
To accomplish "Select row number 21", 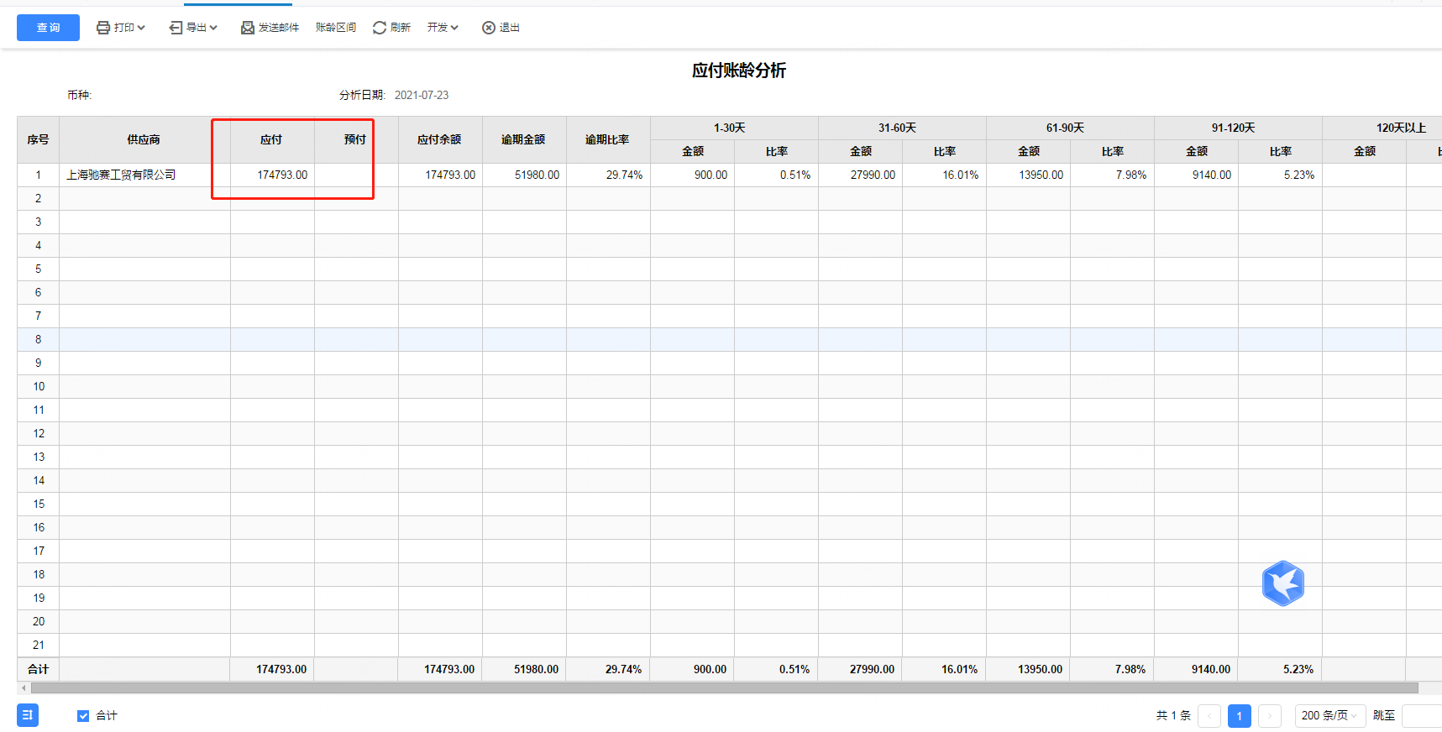I will [x=38, y=645].
